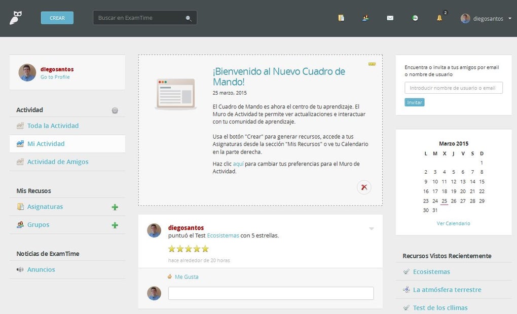Open Ver Calendario link
Viewport: 517px width, 314px height.
coord(453,223)
